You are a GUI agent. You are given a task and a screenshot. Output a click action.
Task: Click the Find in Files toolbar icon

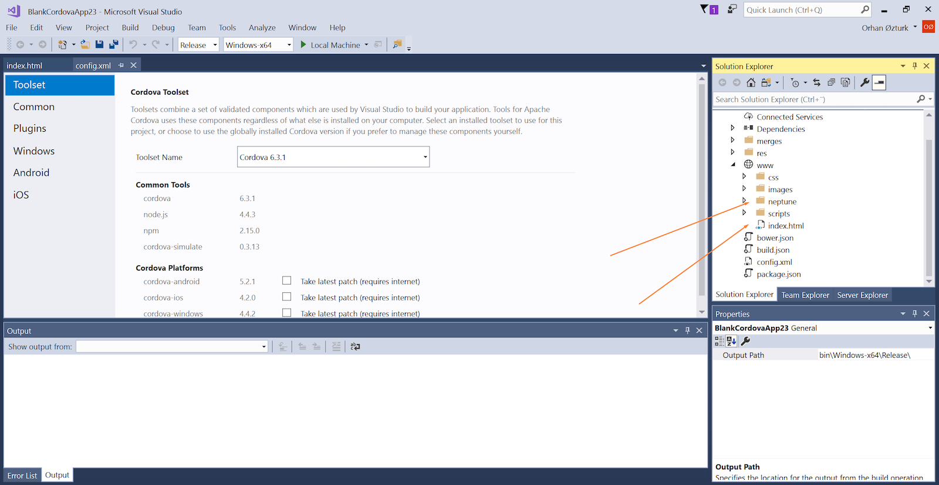[397, 45]
